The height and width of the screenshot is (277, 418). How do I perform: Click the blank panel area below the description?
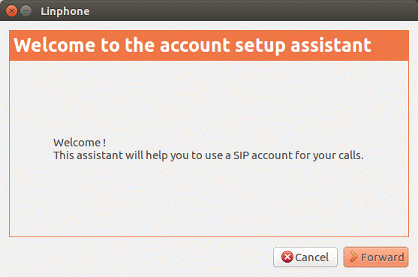(x=209, y=199)
